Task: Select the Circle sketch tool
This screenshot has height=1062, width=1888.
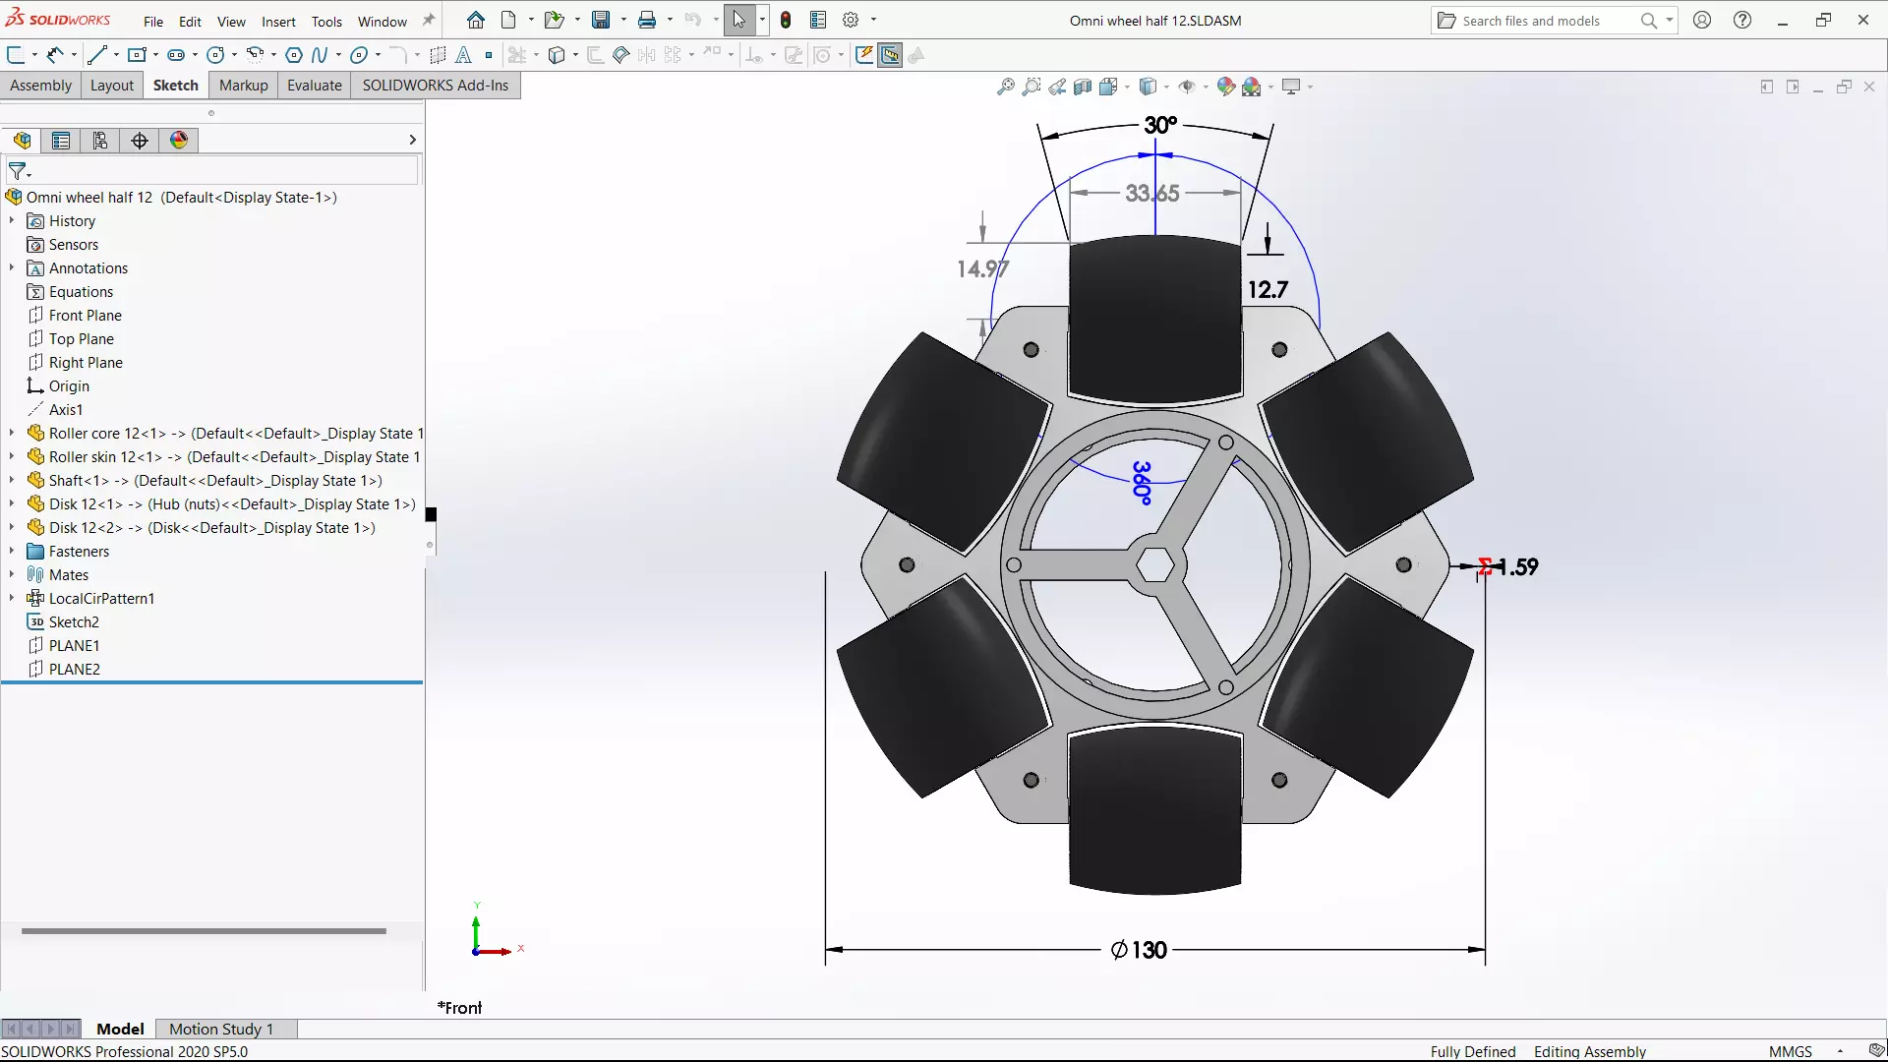Action: click(x=215, y=55)
